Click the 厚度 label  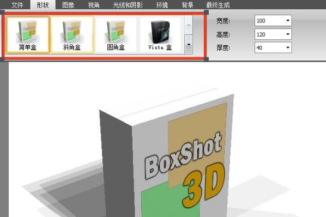[224, 48]
